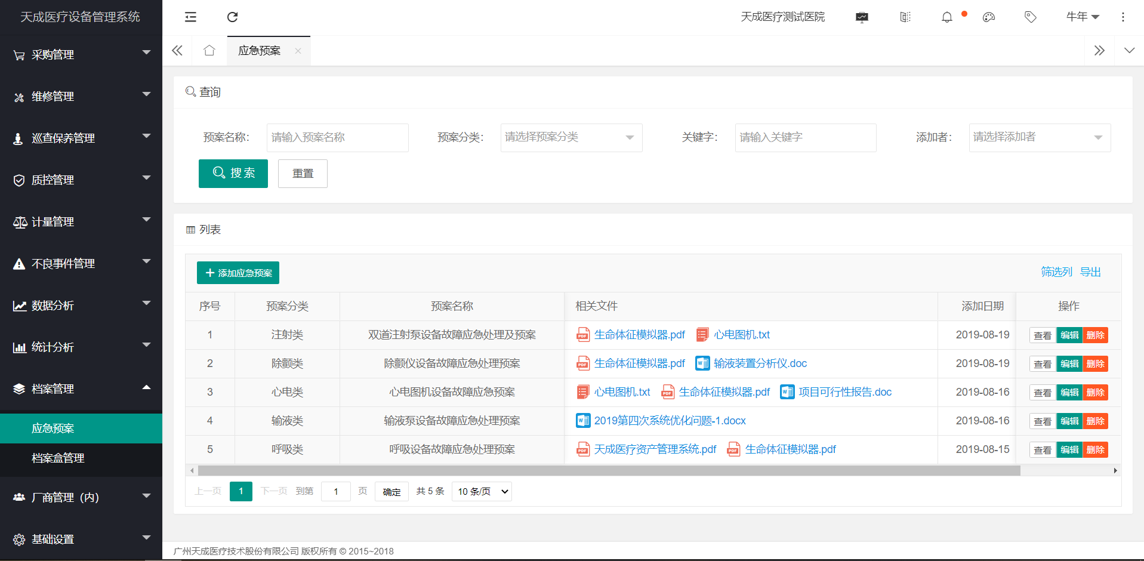Viewport: 1144px width, 561px height.
Task: Click the tag icon in header
Action: click(1031, 17)
